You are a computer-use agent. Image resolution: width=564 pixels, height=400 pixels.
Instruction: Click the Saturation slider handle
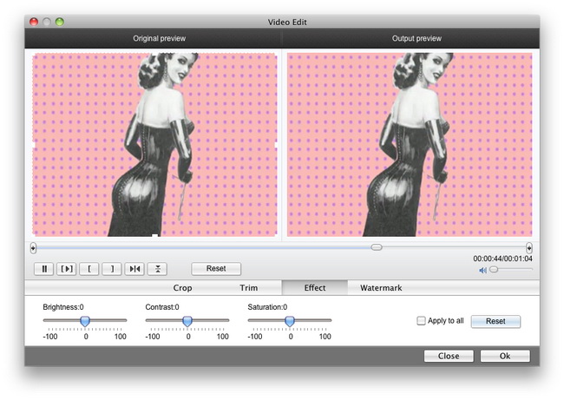tap(290, 321)
